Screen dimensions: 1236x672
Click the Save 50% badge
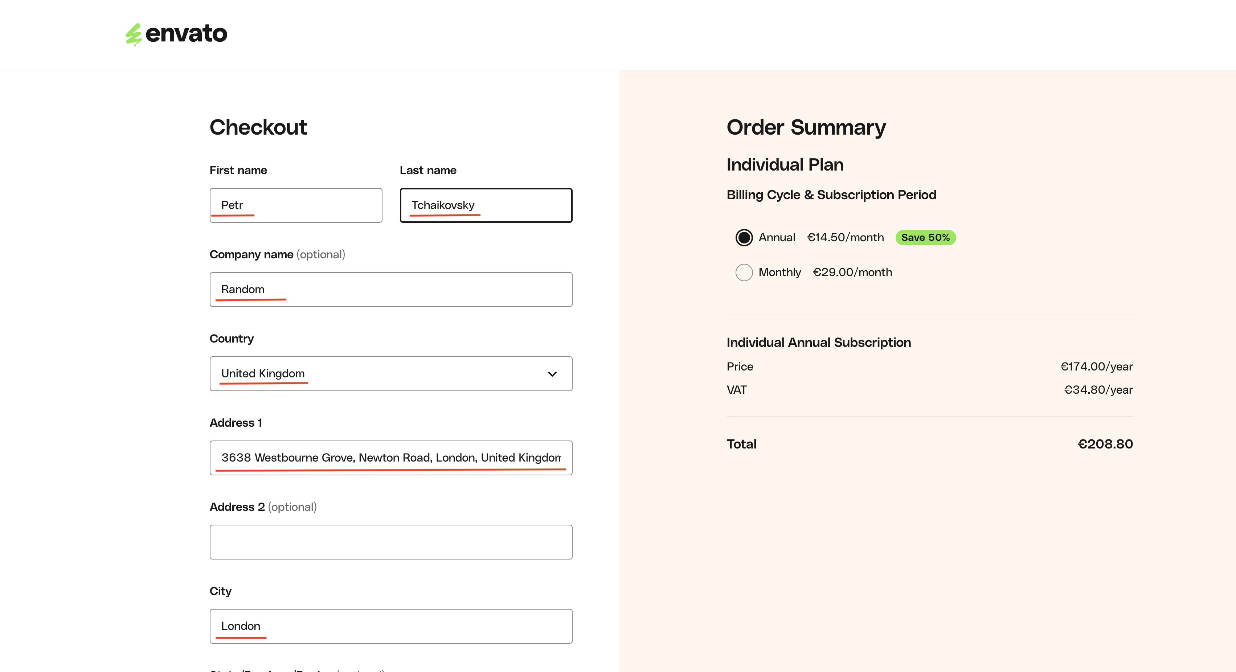925,237
